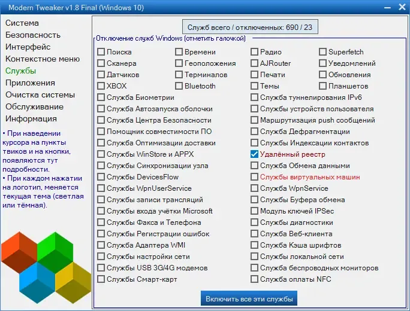The width and height of the screenshot is (410, 311).
Task: Check Службы Синхронизации узла checkbox
Action: point(101,166)
